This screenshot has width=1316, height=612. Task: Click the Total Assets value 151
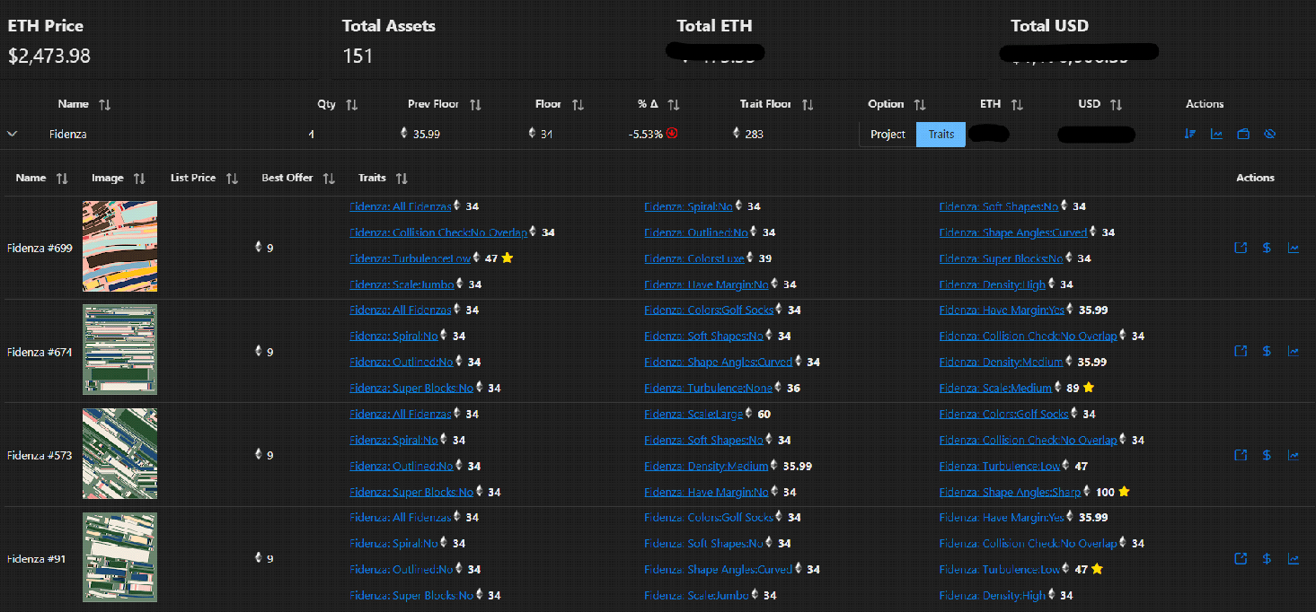click(358, 56)
